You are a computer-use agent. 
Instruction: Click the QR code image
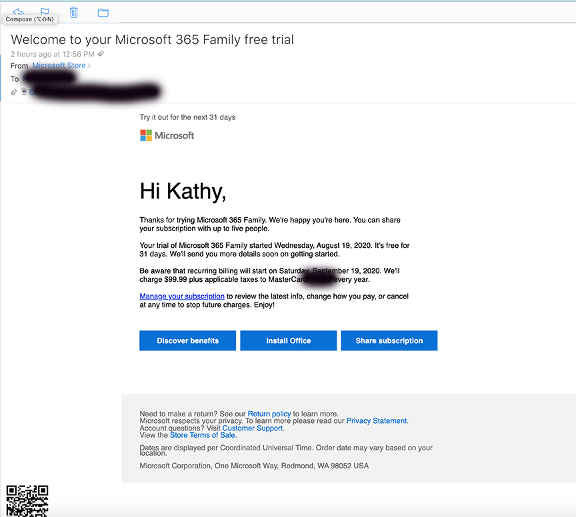[x=27, y=501]
